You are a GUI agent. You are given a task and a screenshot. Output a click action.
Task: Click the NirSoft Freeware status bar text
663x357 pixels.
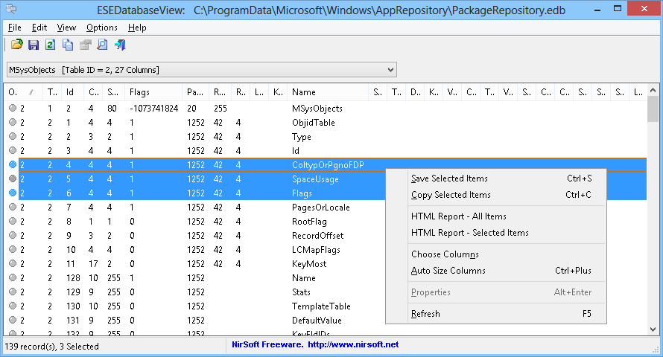click(267, 344)
